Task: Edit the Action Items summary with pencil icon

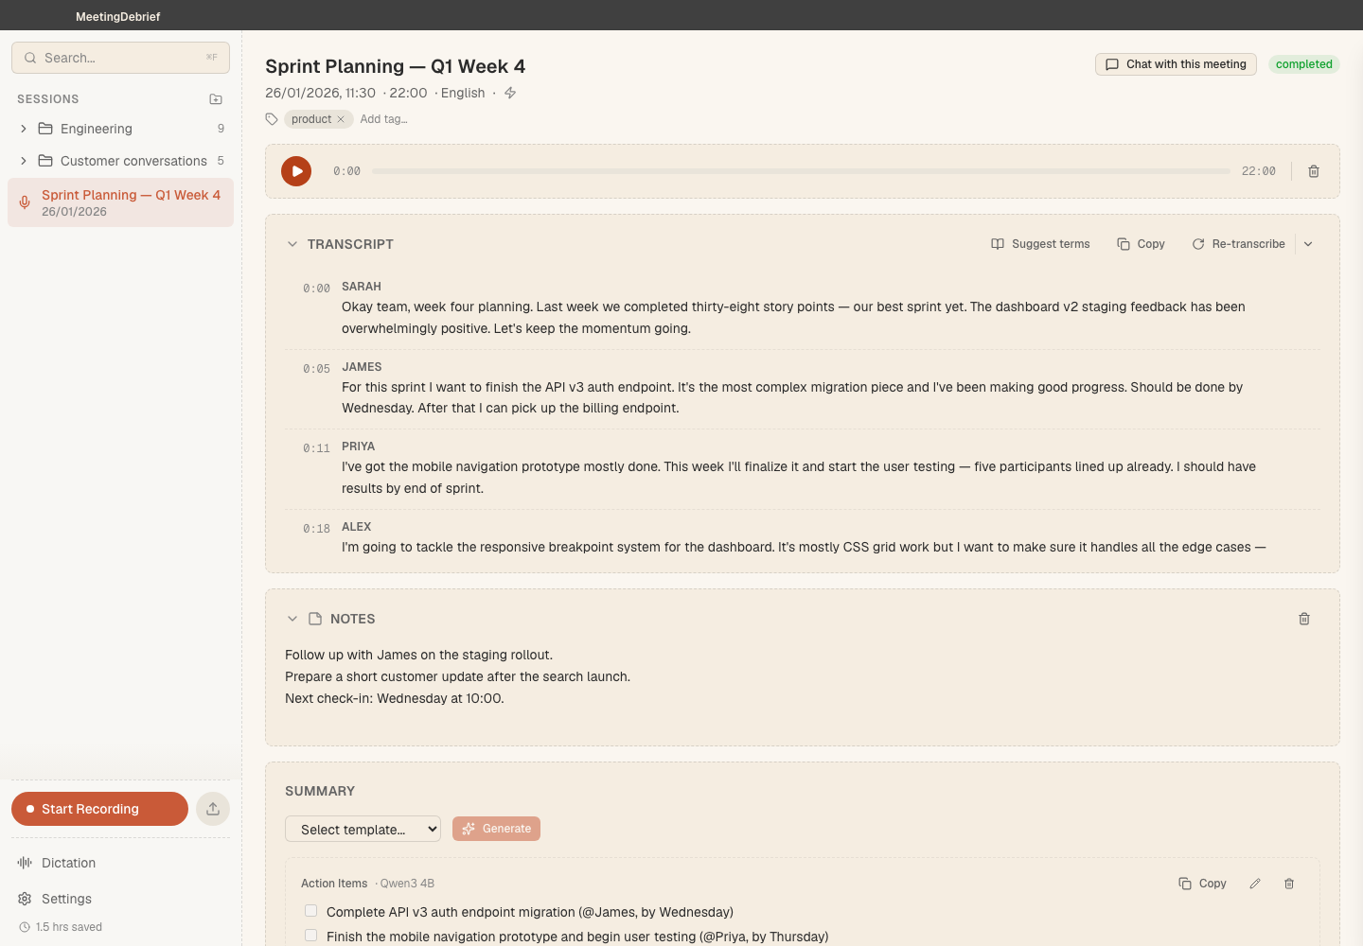Action: click(x=1255, y=884)
